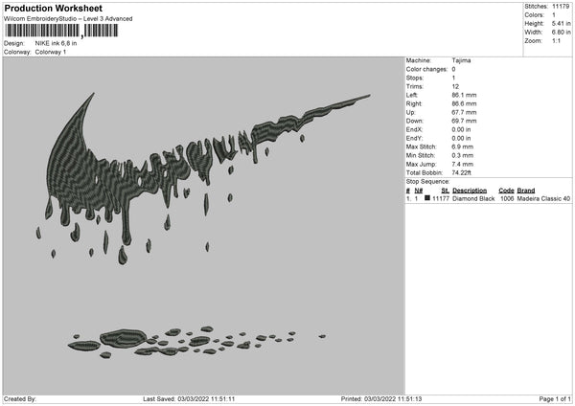Click the black thread color swatch
This screenshot has height=406, width=575.
coord(427,198)
